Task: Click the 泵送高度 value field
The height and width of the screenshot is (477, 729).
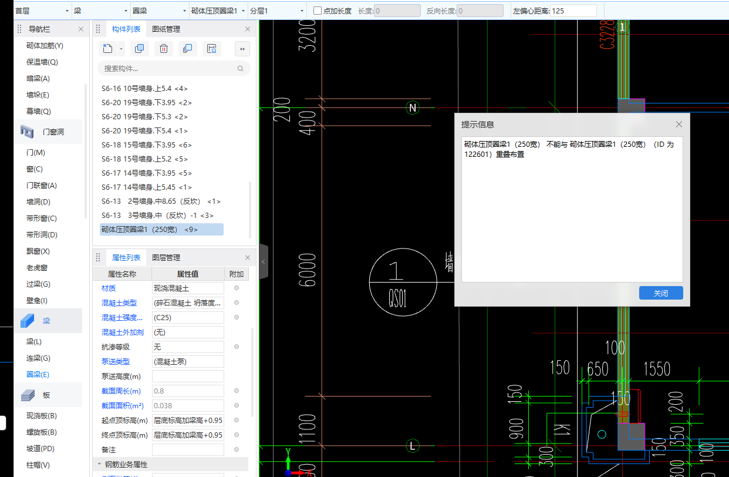Action: (188, 376)
